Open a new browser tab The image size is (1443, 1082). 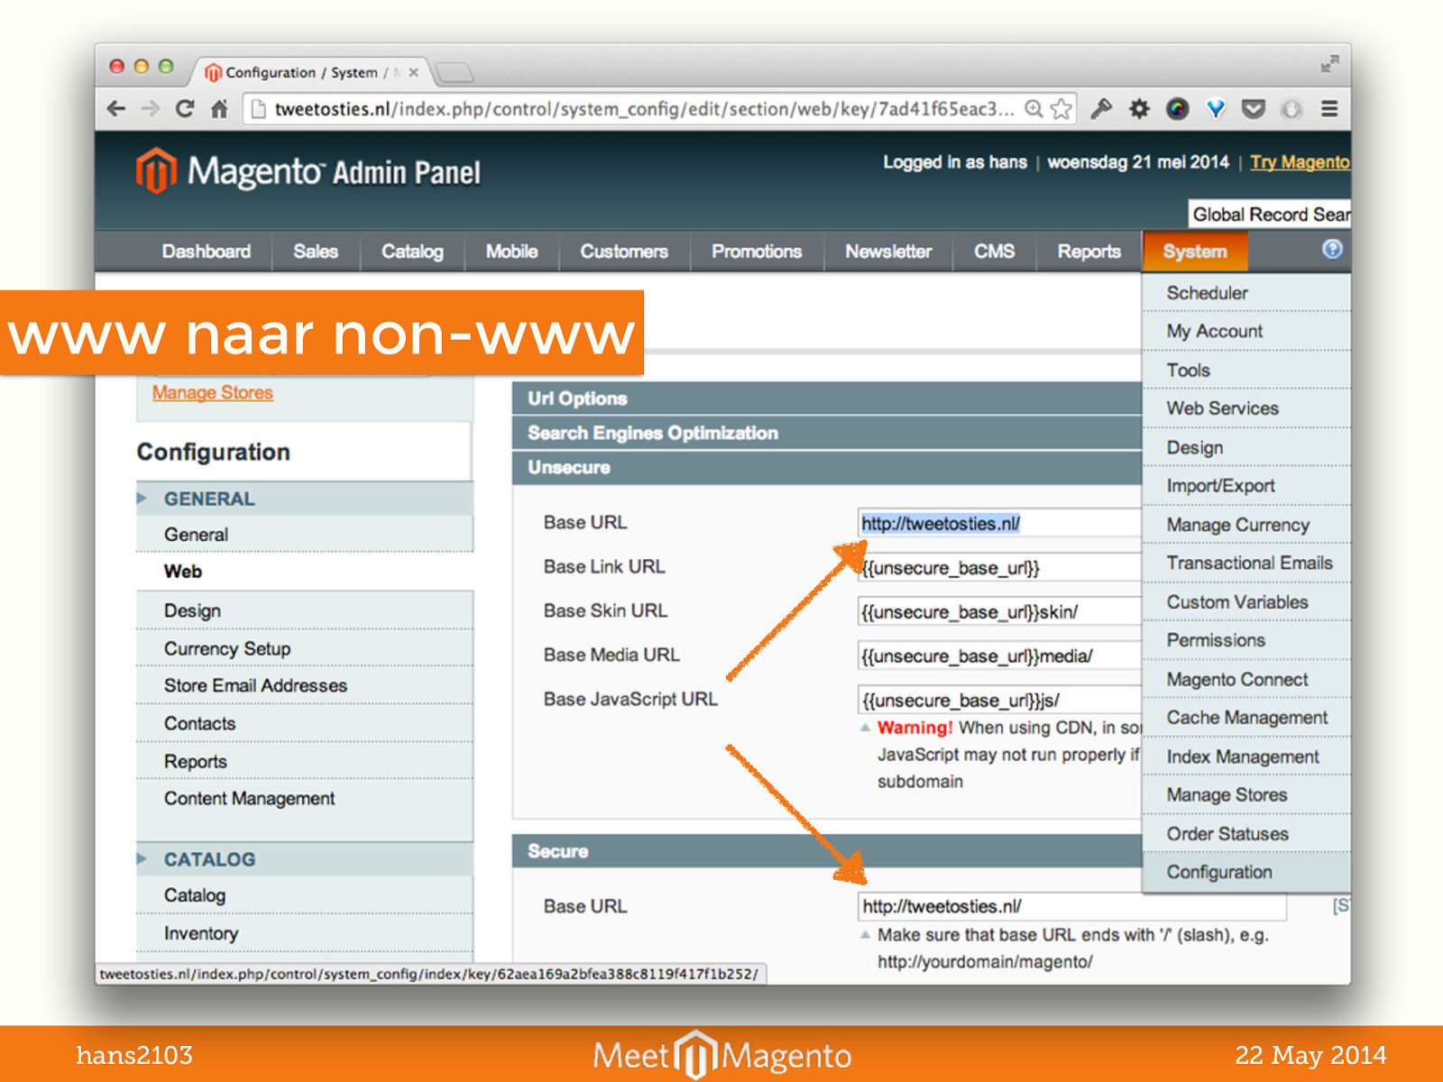click(454, 72)
